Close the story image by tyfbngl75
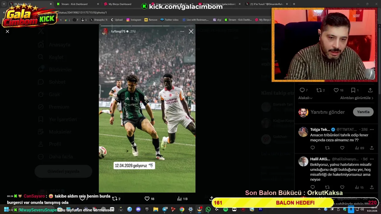 pos(191,31)
